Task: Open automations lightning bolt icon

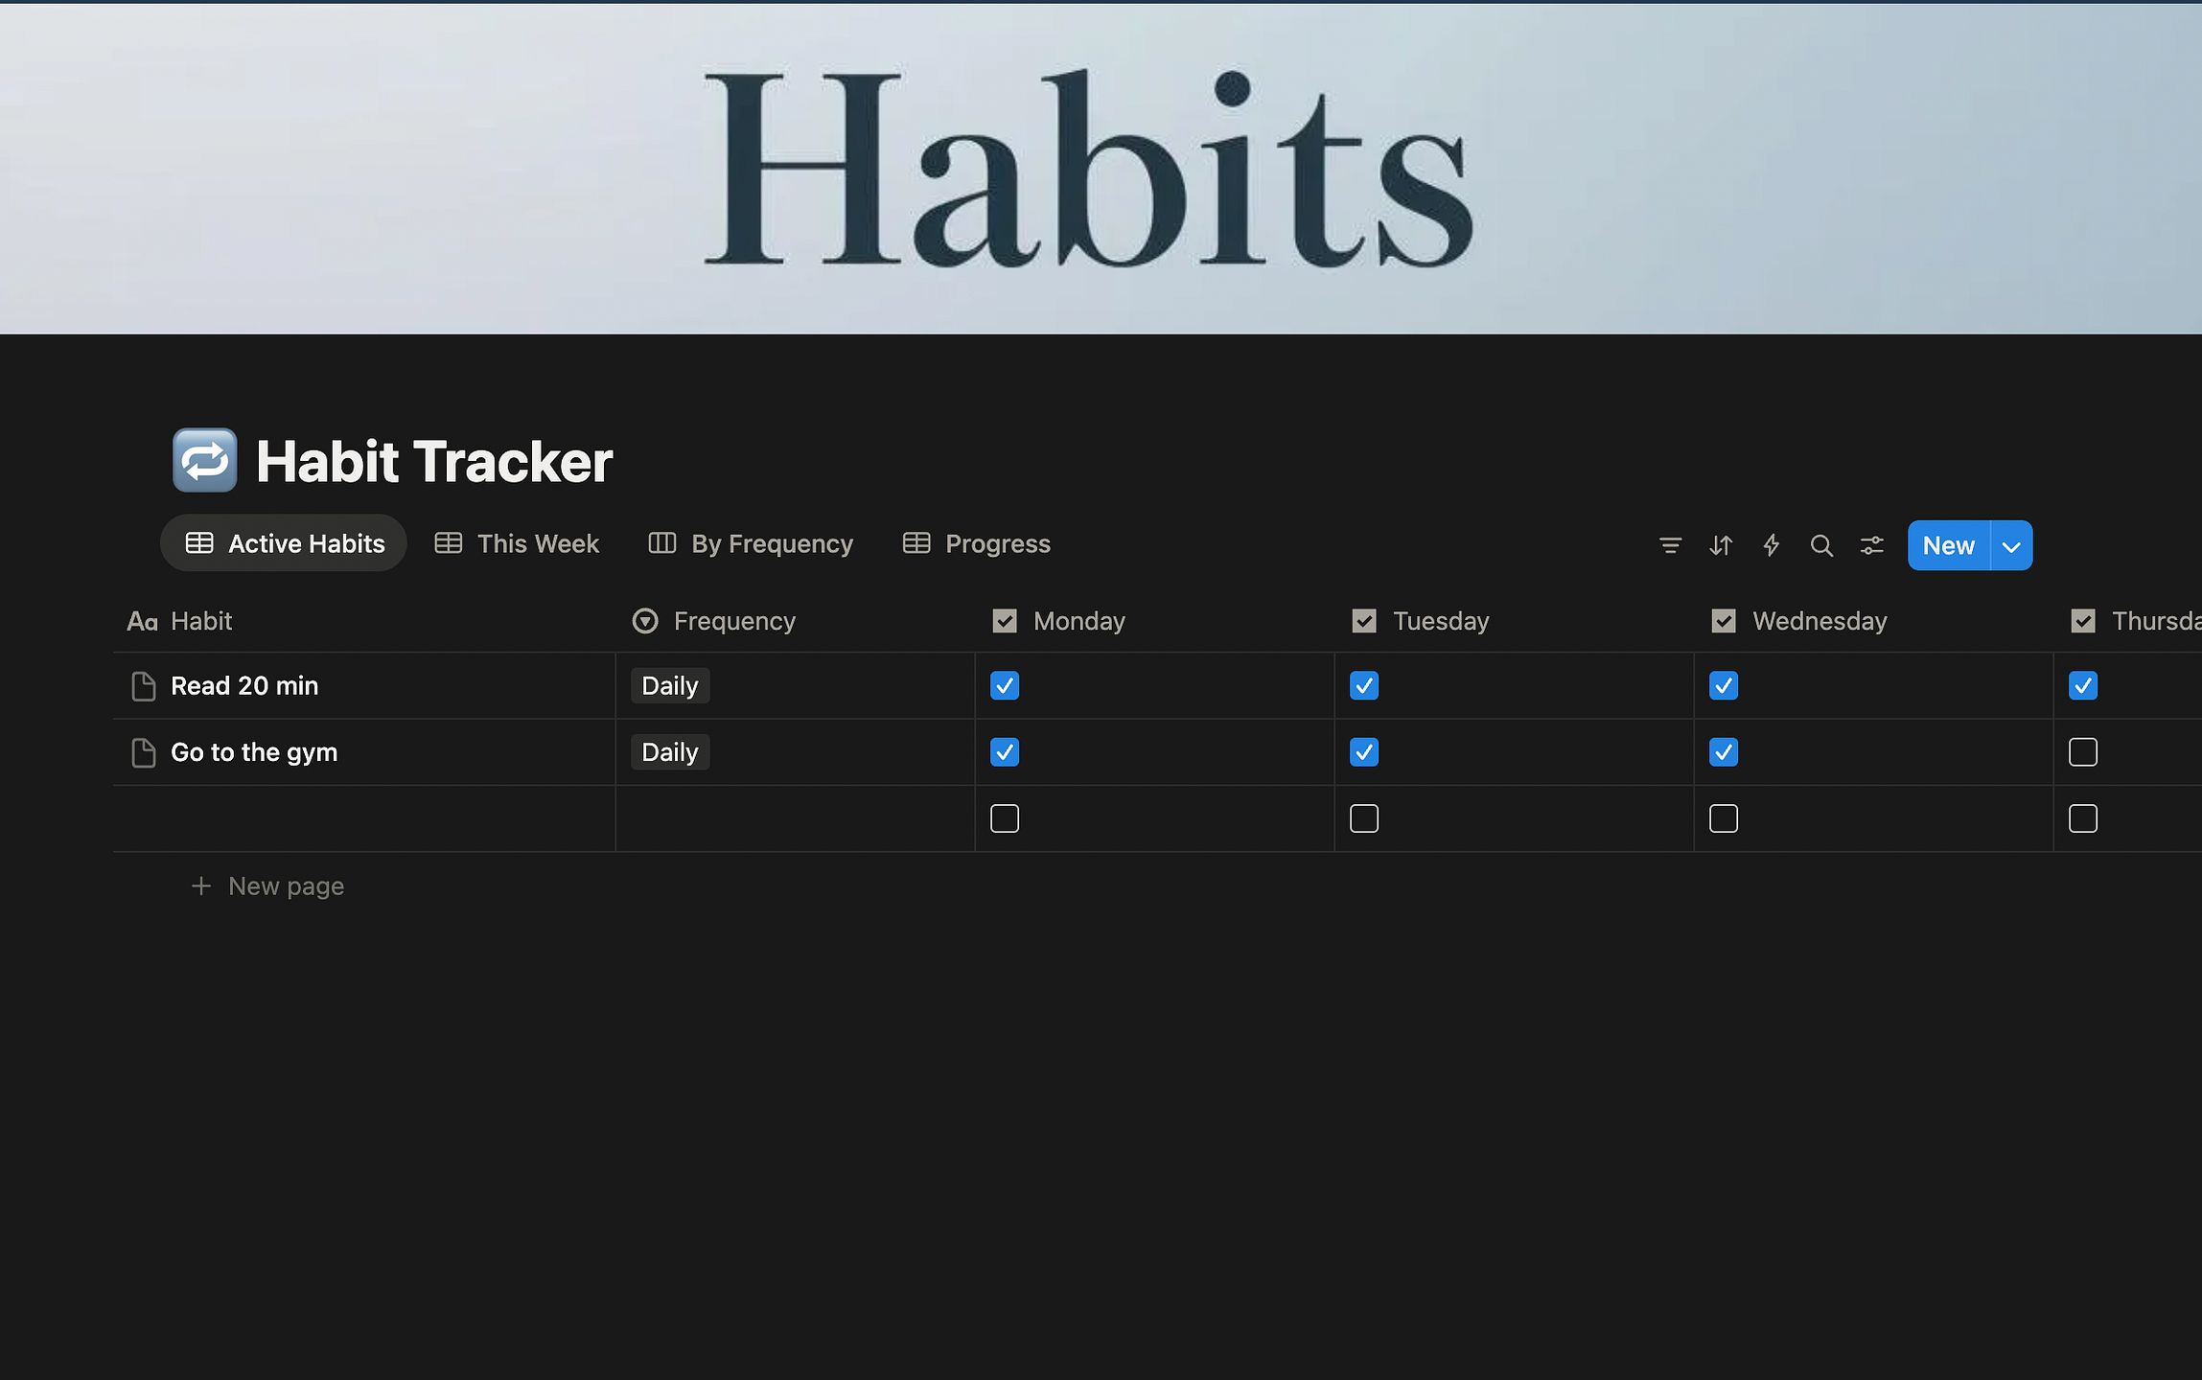Action: [x=1771, y=545]
